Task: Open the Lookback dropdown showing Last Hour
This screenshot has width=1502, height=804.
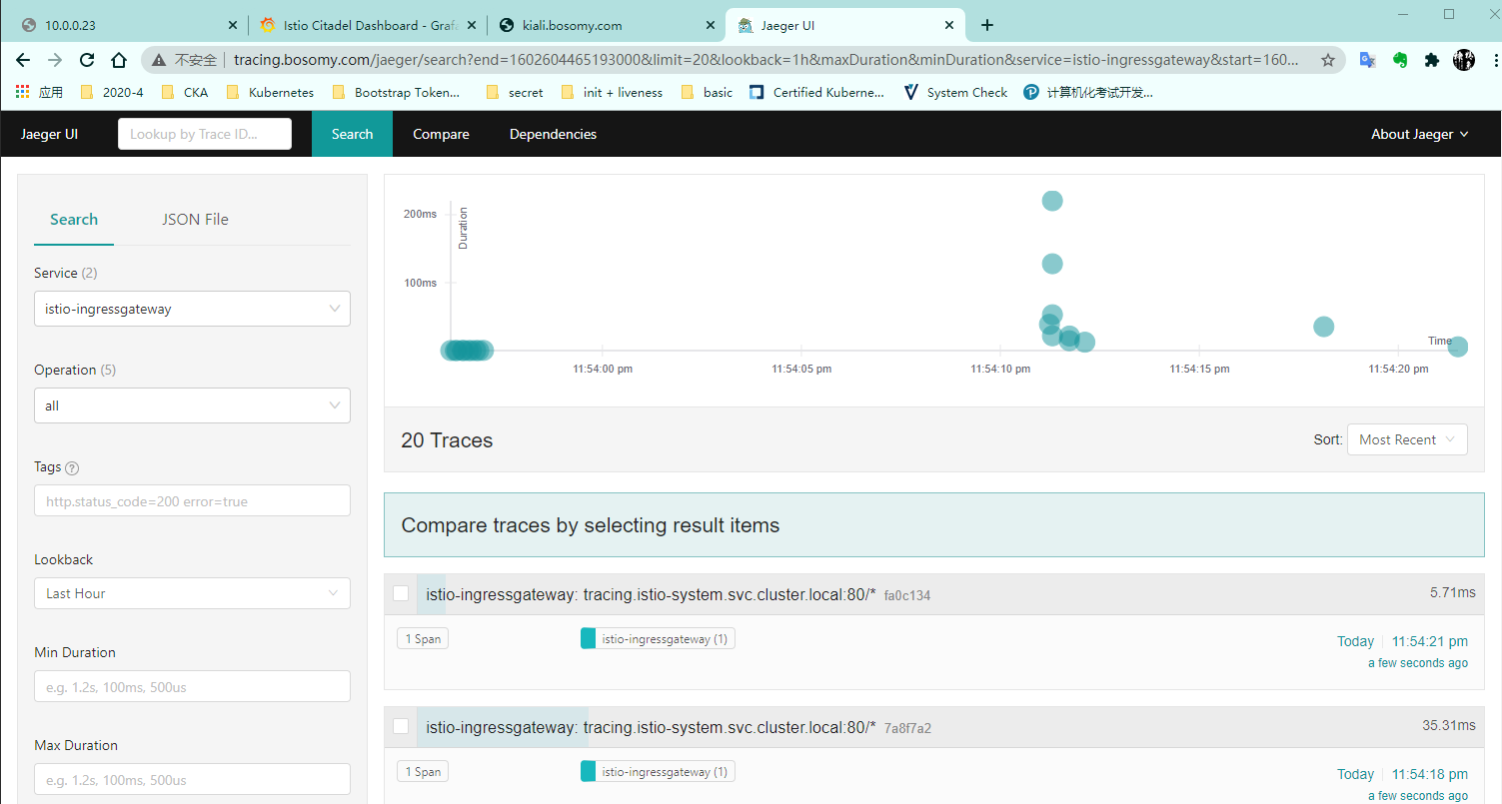Action: coord(192,593)
